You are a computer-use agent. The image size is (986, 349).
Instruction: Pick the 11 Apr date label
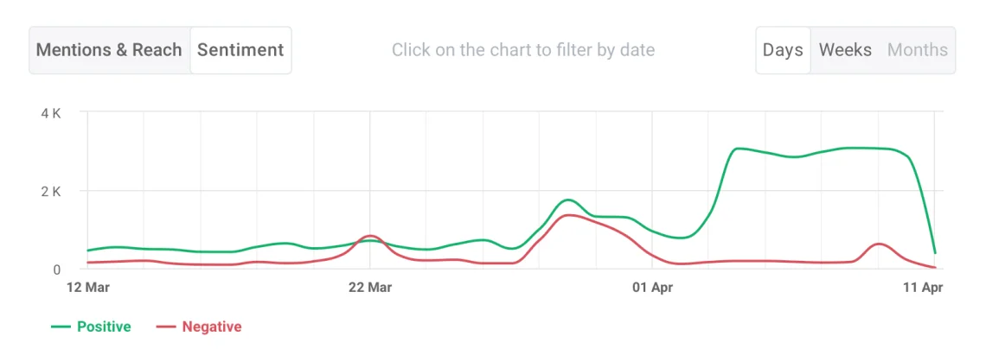[922, 286]
